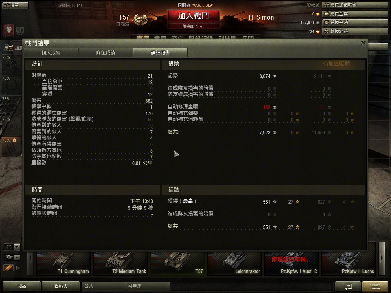Switch to the 個人成績 tab
Image resolution: width=391 pixels, height=293 pixels.
(51, 53)
